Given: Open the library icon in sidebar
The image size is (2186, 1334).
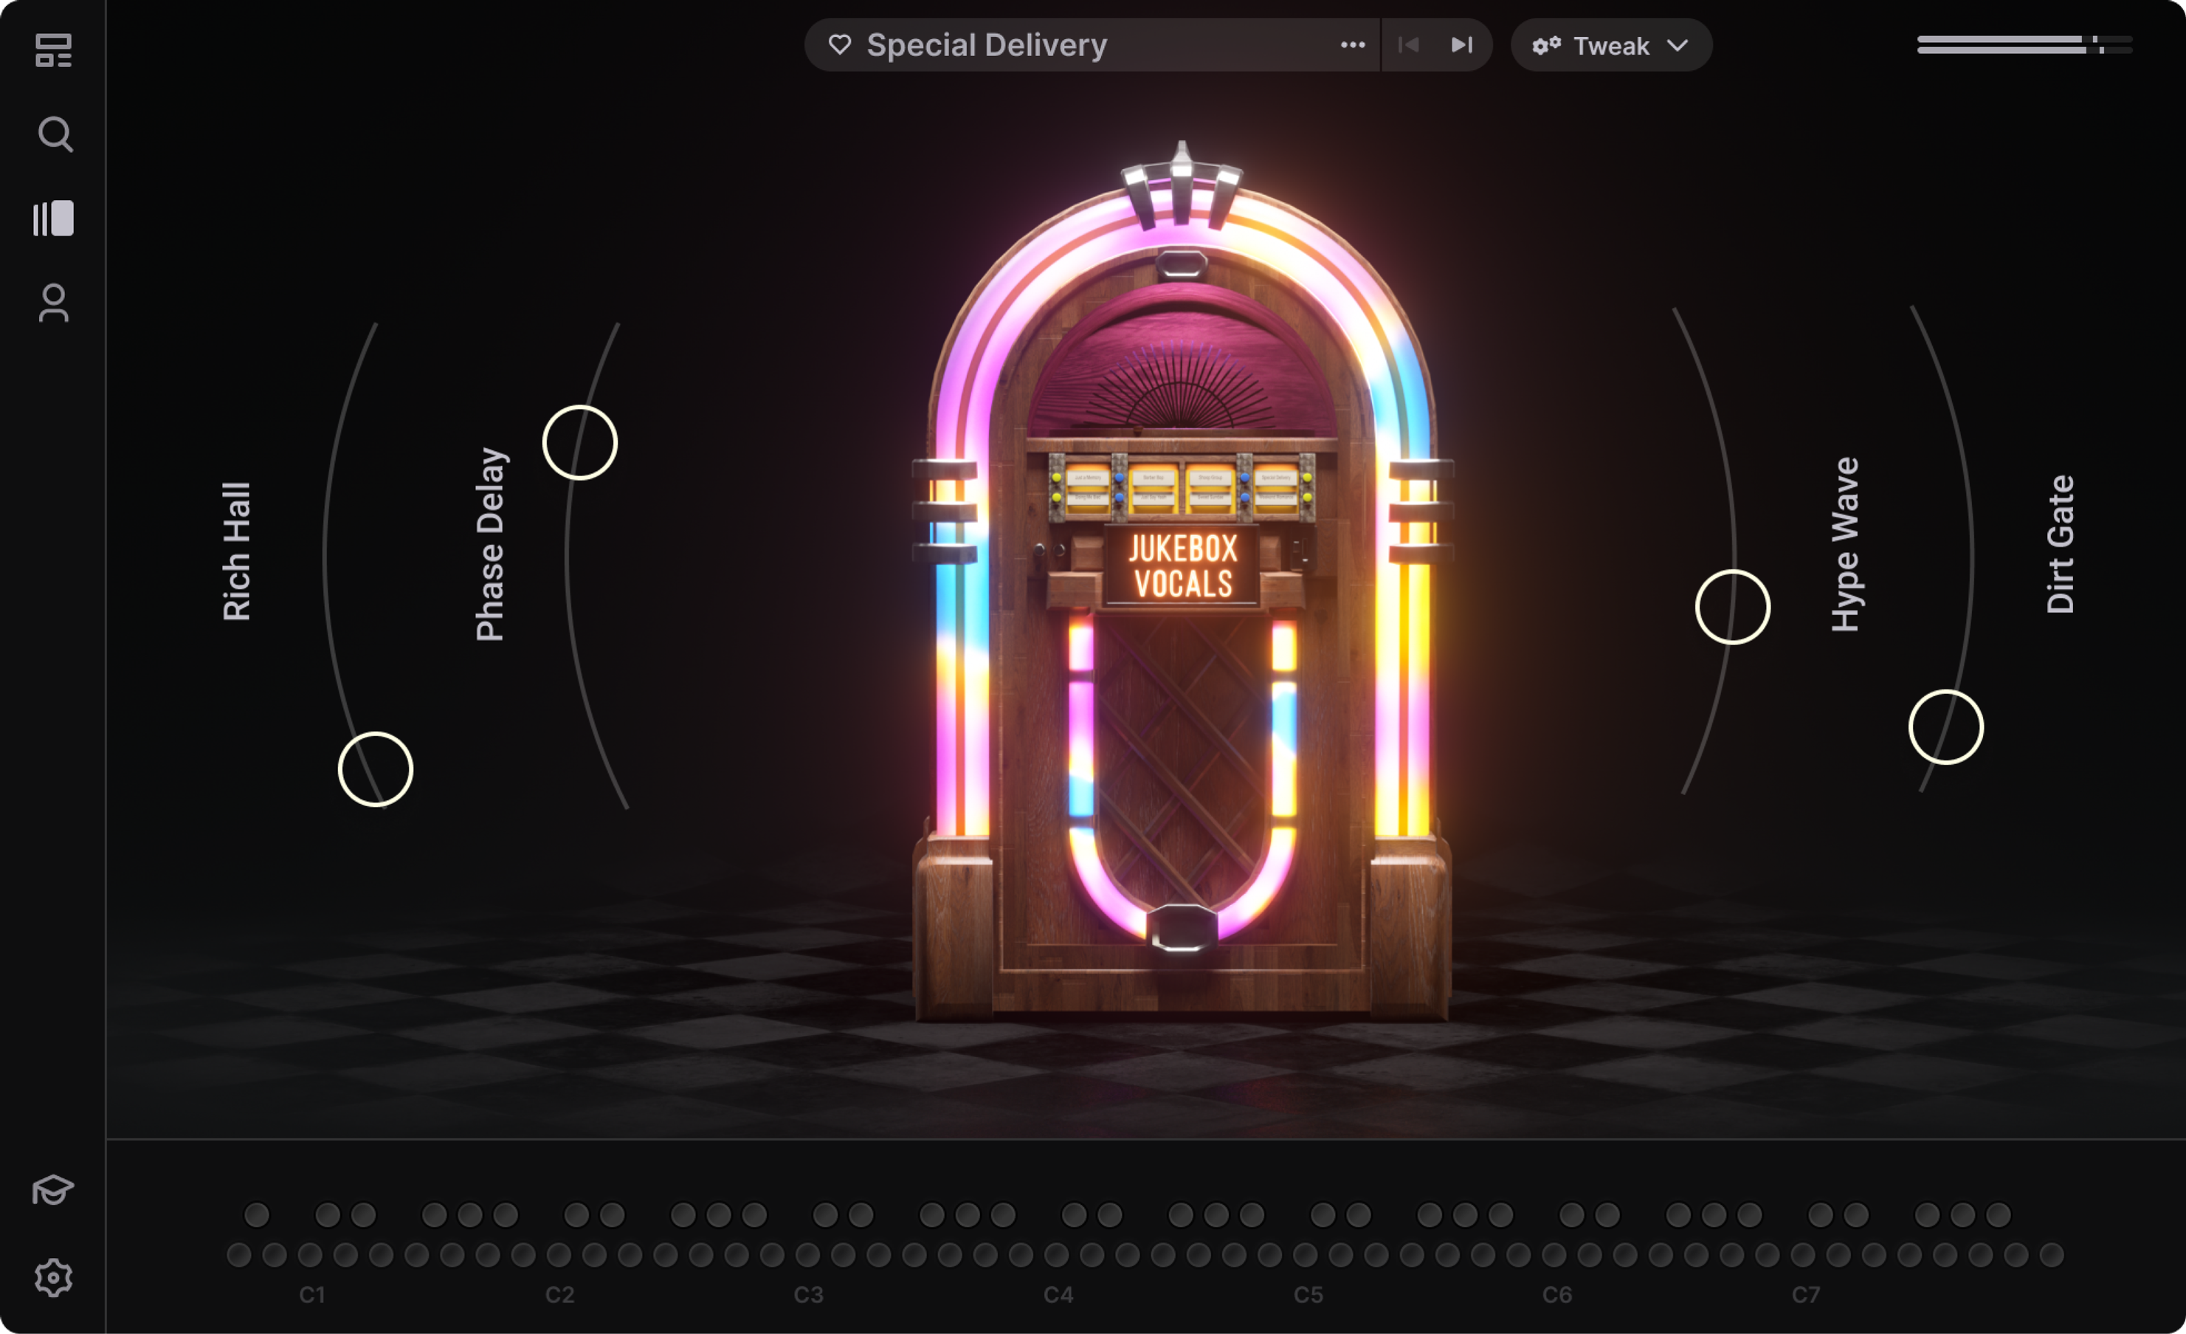Looking at the screenshot, I should 53,219.
